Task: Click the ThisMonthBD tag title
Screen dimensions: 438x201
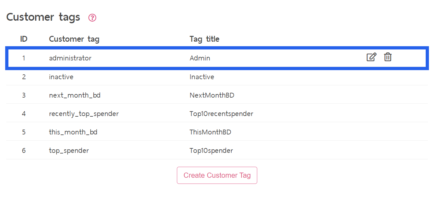Action: coord(210,132)
